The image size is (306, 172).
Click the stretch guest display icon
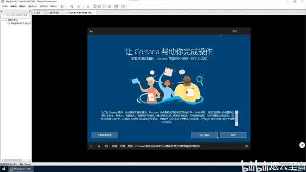pyautogui.click(x=123, y=6)
